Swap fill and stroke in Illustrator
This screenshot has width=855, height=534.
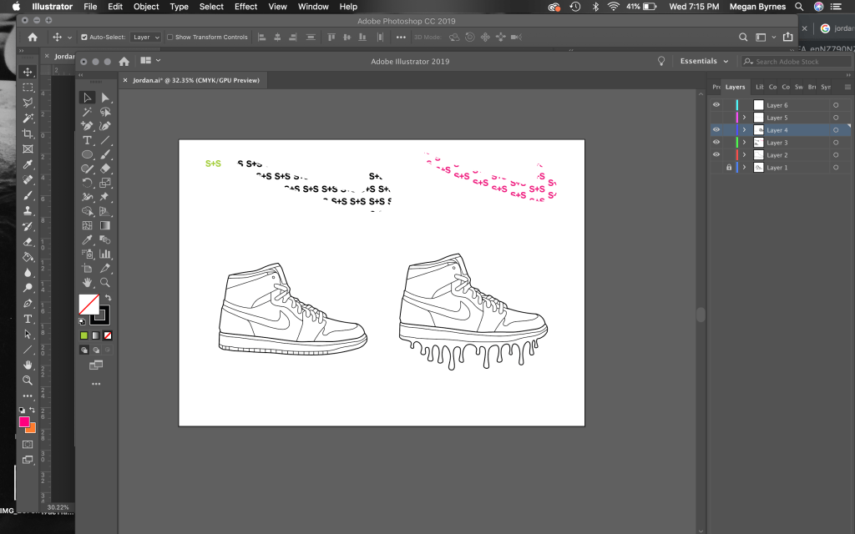coord(108,298)
